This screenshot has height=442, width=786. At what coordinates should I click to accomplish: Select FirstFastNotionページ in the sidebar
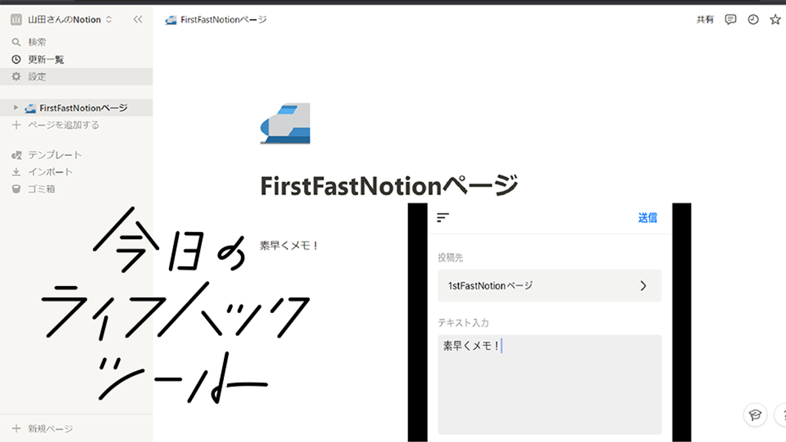pos(83,107)
